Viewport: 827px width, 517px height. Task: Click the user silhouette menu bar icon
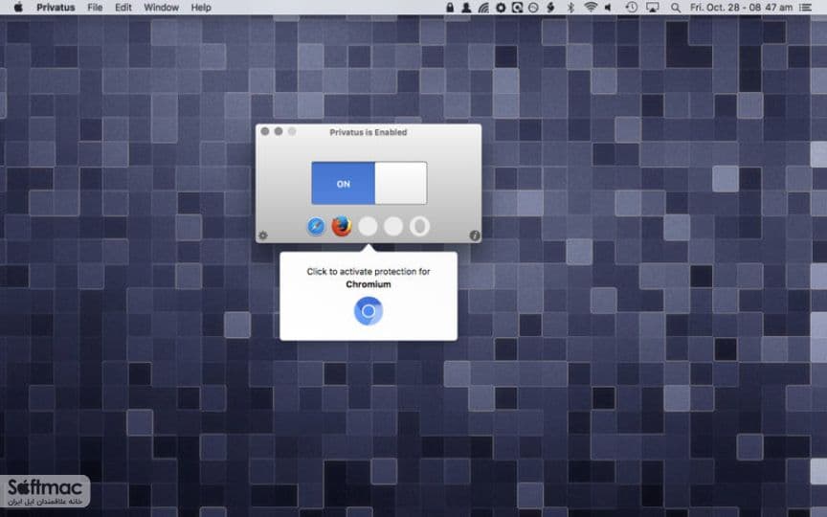(x=466, y=8)
